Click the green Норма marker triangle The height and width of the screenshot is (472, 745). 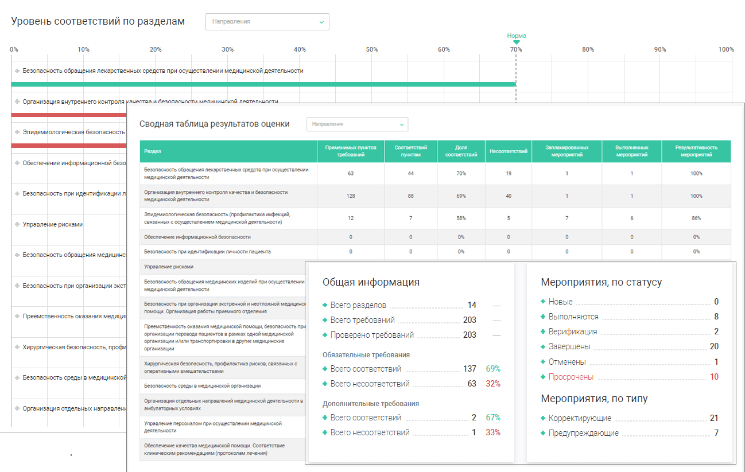pyautogui.click(x=516, y=42)
